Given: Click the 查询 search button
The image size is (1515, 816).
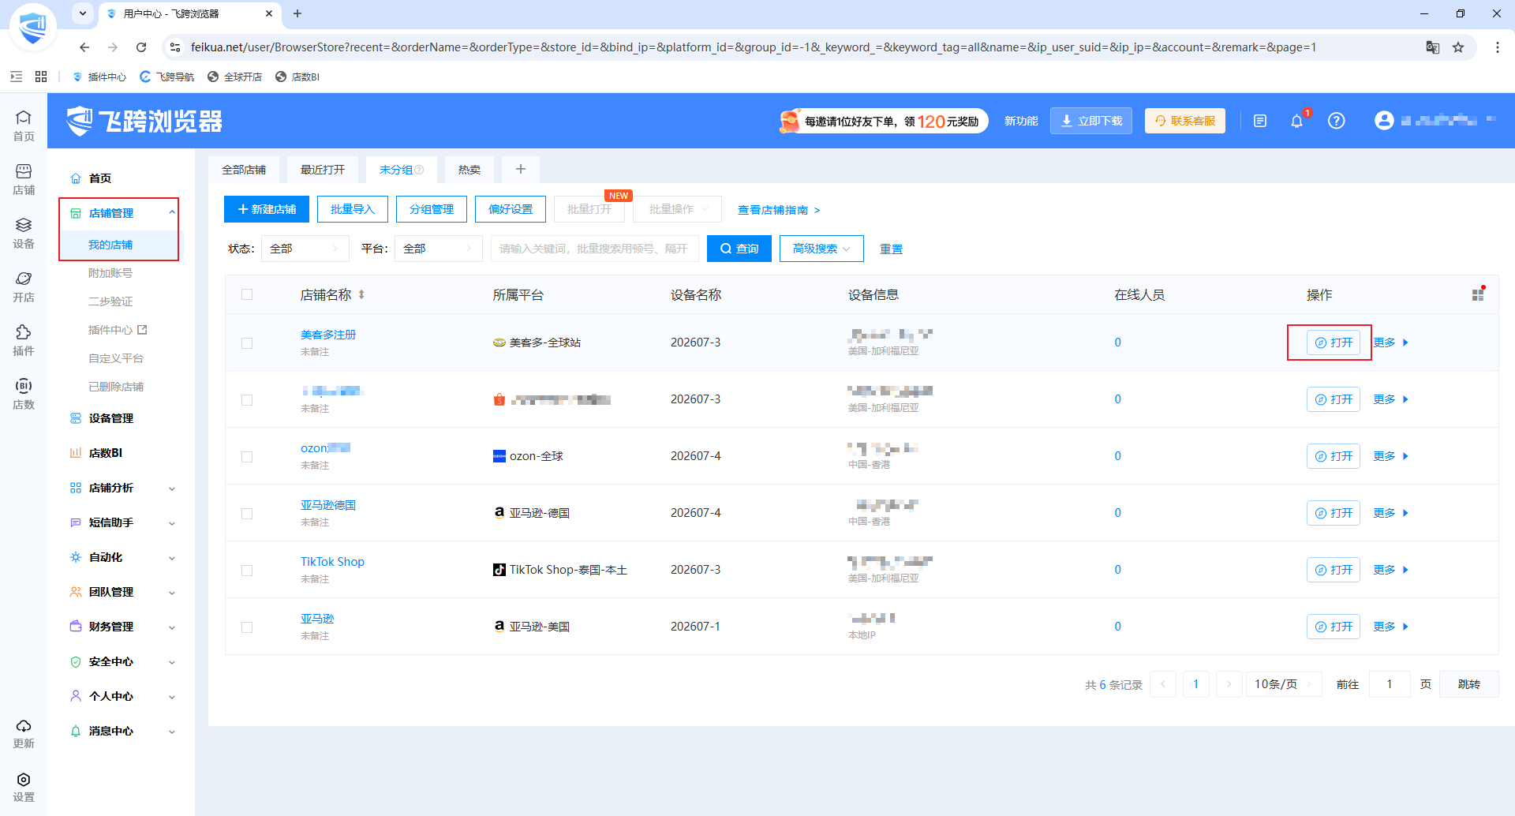Looking at the screenshot, I should 739,249.
